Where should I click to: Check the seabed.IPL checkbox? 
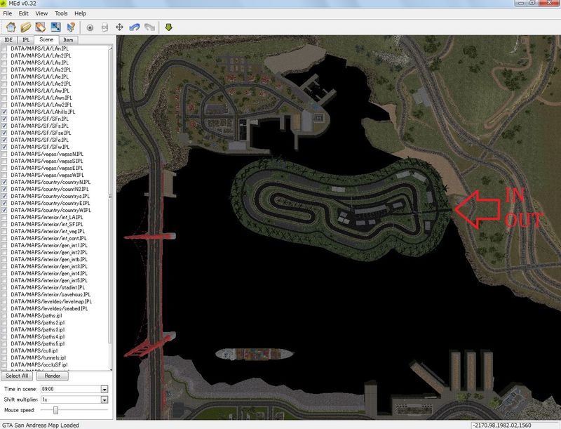4,308
